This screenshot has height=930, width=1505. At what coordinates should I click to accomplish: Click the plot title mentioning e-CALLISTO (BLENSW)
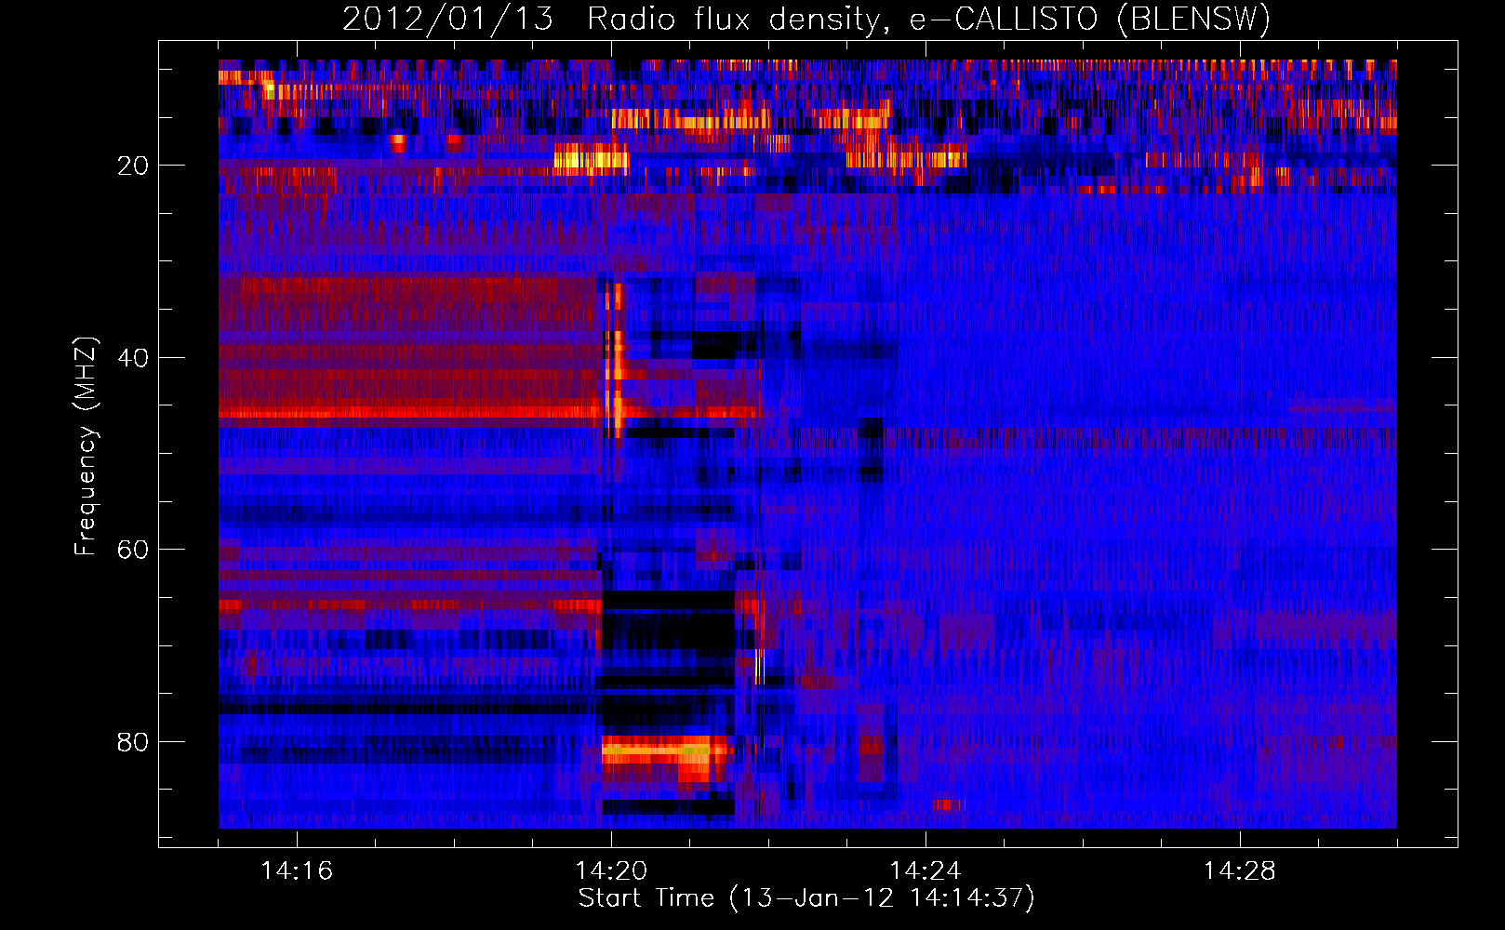click(x=806, y=19)
